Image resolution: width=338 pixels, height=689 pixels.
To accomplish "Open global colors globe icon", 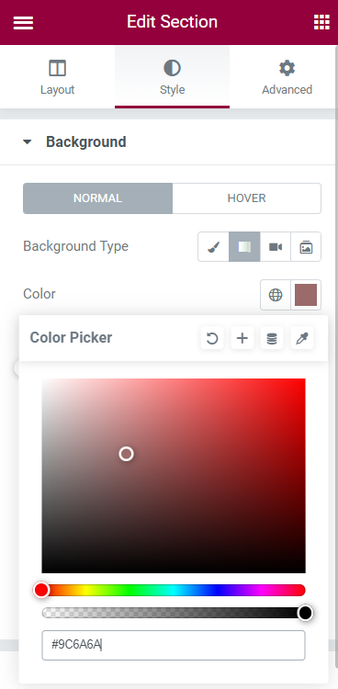I will [x=276, y=295].
